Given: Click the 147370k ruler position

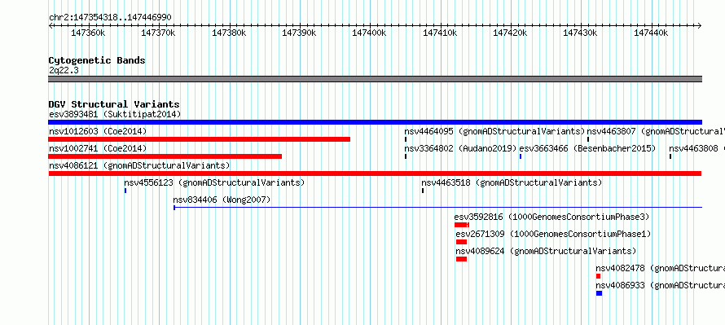Looking at the screenshot, I should point(159,33).
